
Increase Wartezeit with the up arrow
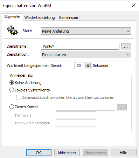(x=88, y=64)
